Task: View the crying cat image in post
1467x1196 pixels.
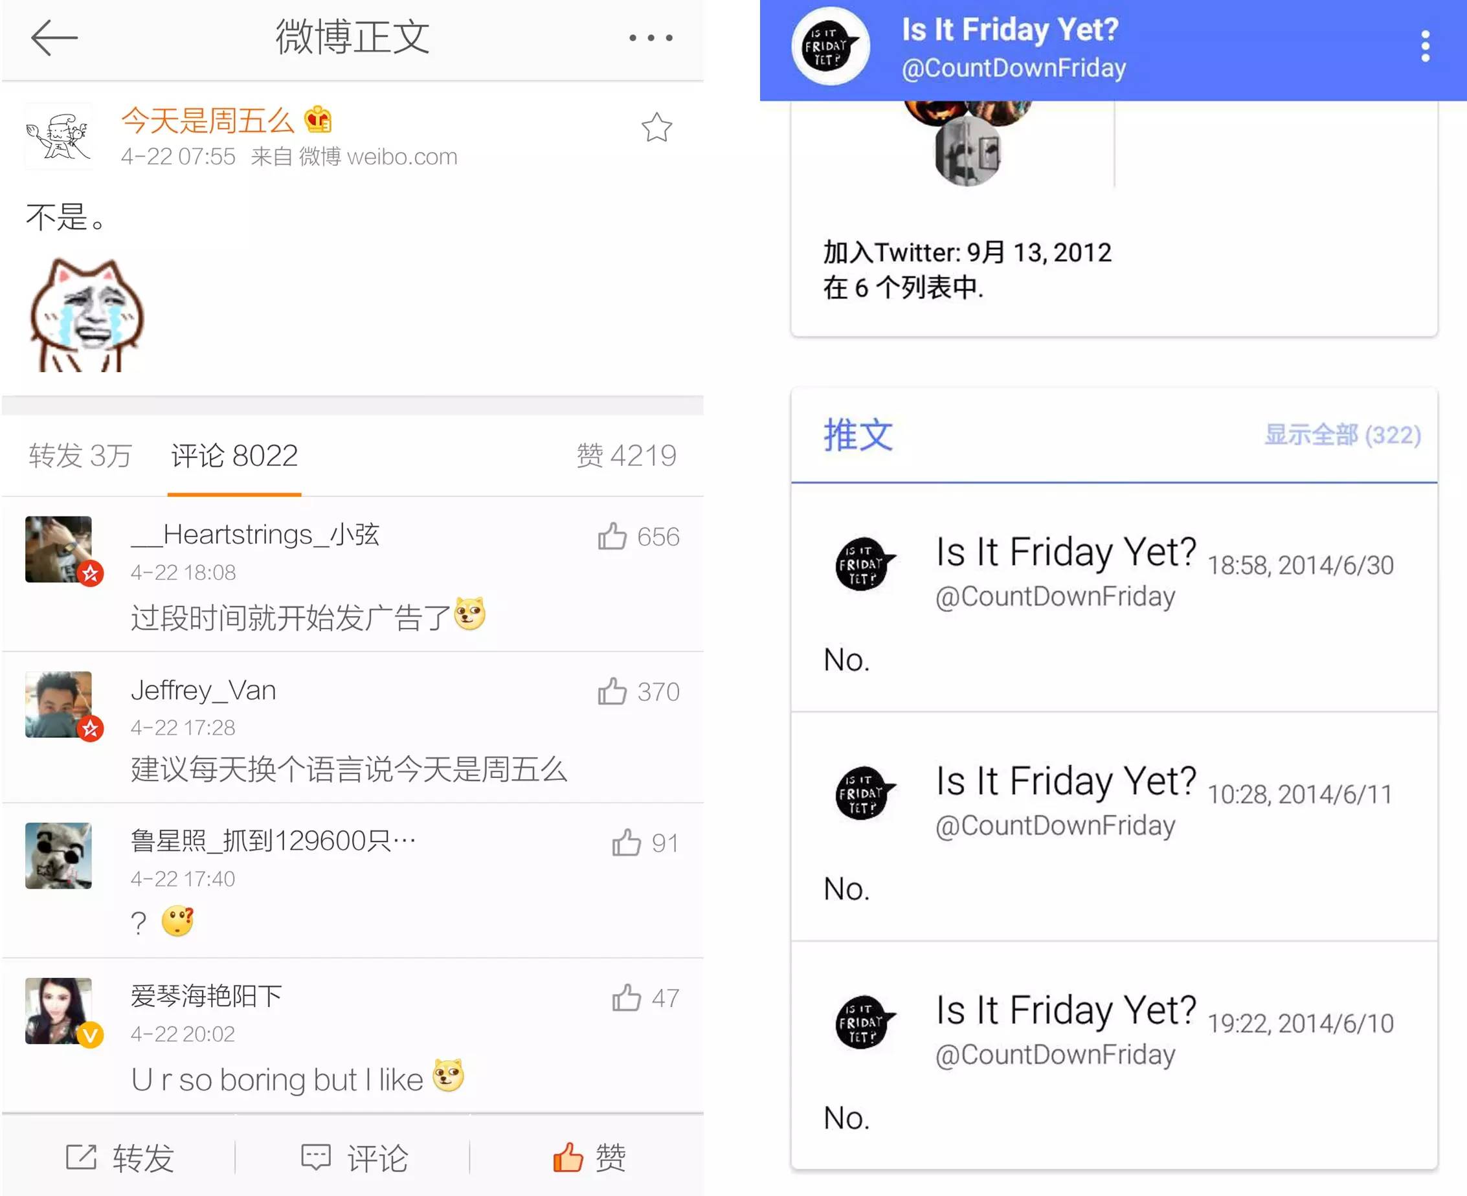Action: pos(87,315)
